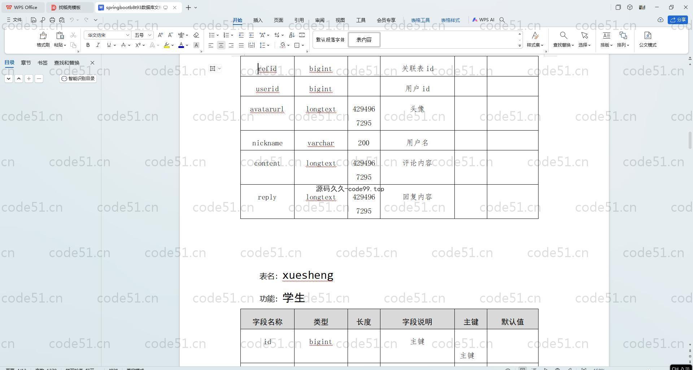Image resolution: width=693 pixels, height=370 pixels.
Task: Open the borders dropdown arrow
Action: pyautogui.click(x=303, y=45)
